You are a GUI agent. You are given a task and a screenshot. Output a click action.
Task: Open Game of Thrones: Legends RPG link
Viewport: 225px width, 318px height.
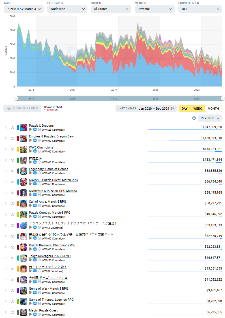(51, 300)
